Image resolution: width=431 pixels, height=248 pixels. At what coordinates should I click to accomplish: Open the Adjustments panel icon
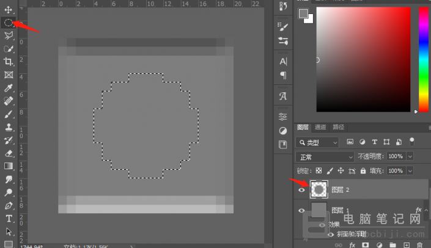[283, 131]
